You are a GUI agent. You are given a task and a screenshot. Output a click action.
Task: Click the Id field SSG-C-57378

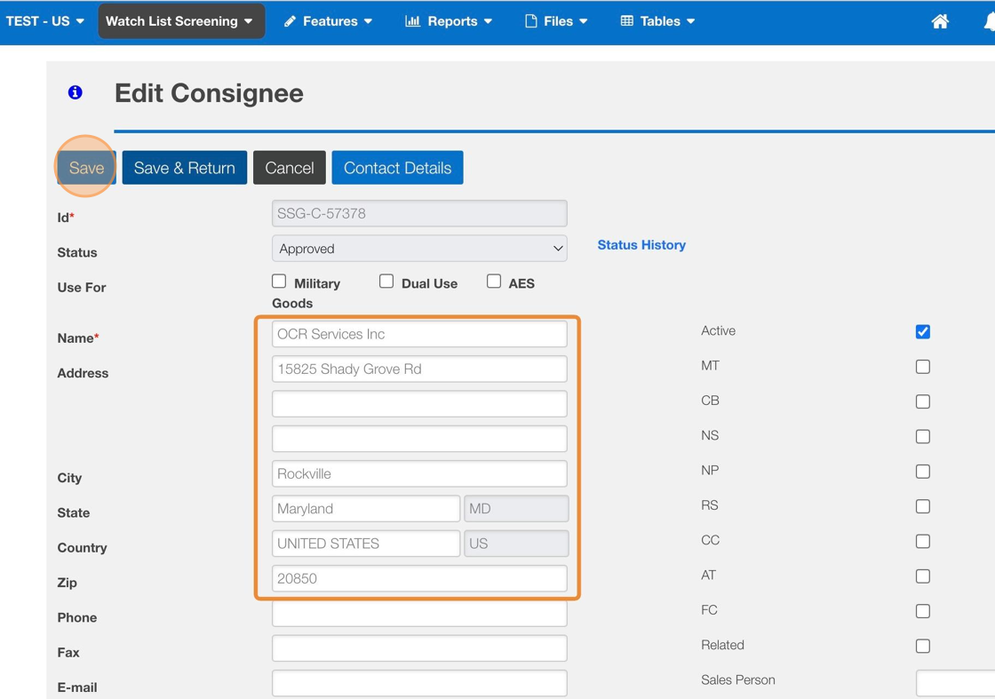419,214
